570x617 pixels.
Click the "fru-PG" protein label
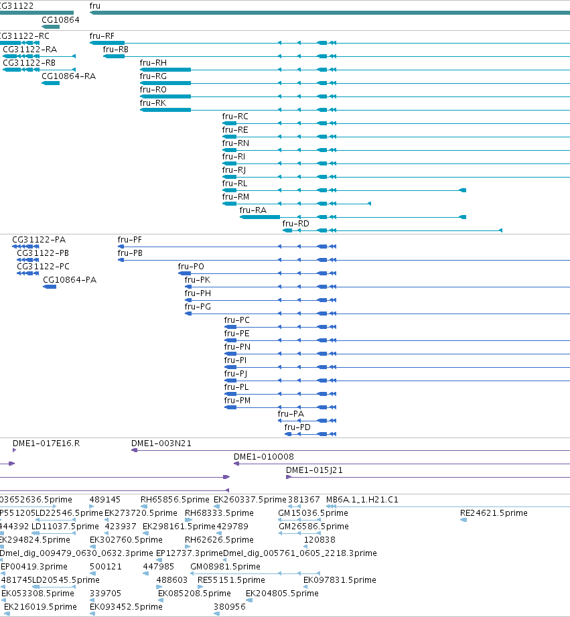[x=198, y=307]
